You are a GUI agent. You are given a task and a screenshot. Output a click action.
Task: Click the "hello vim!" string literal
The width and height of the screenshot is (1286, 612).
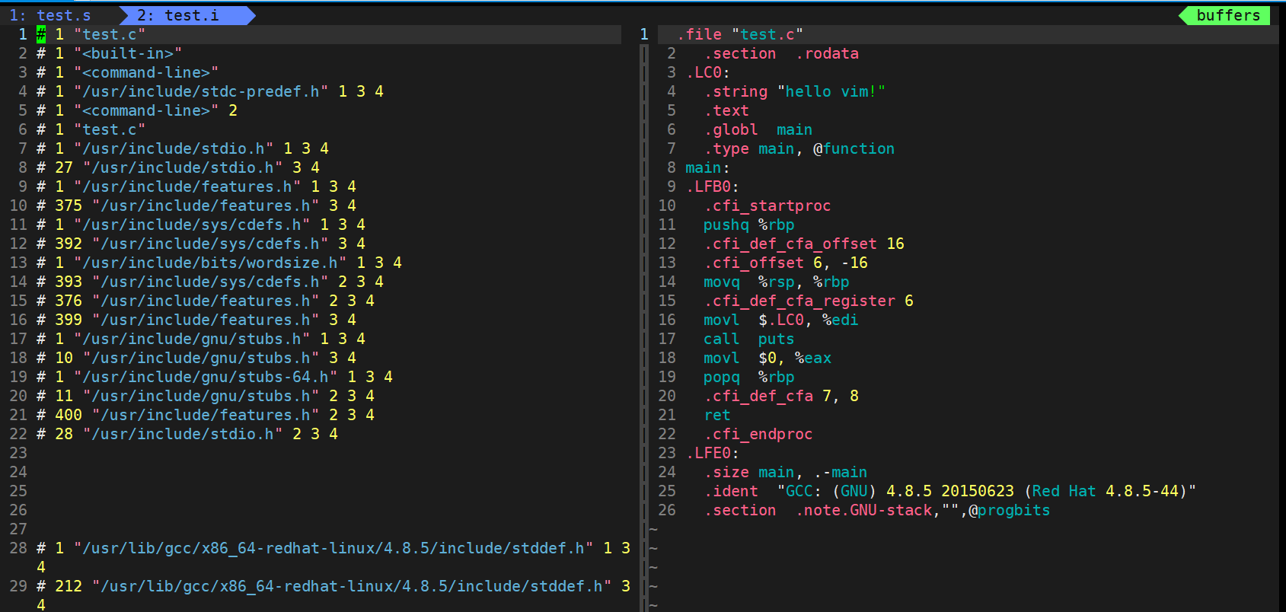pos(831,91)
